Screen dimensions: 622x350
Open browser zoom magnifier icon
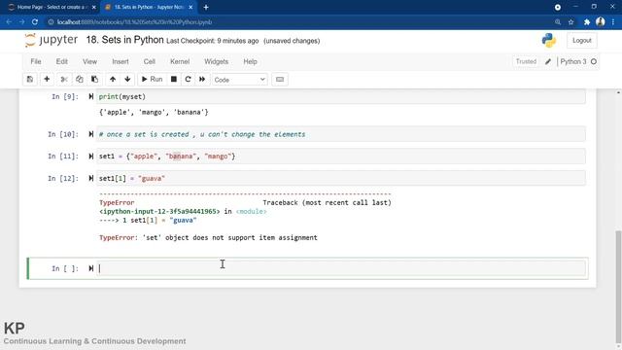[558, 22]
